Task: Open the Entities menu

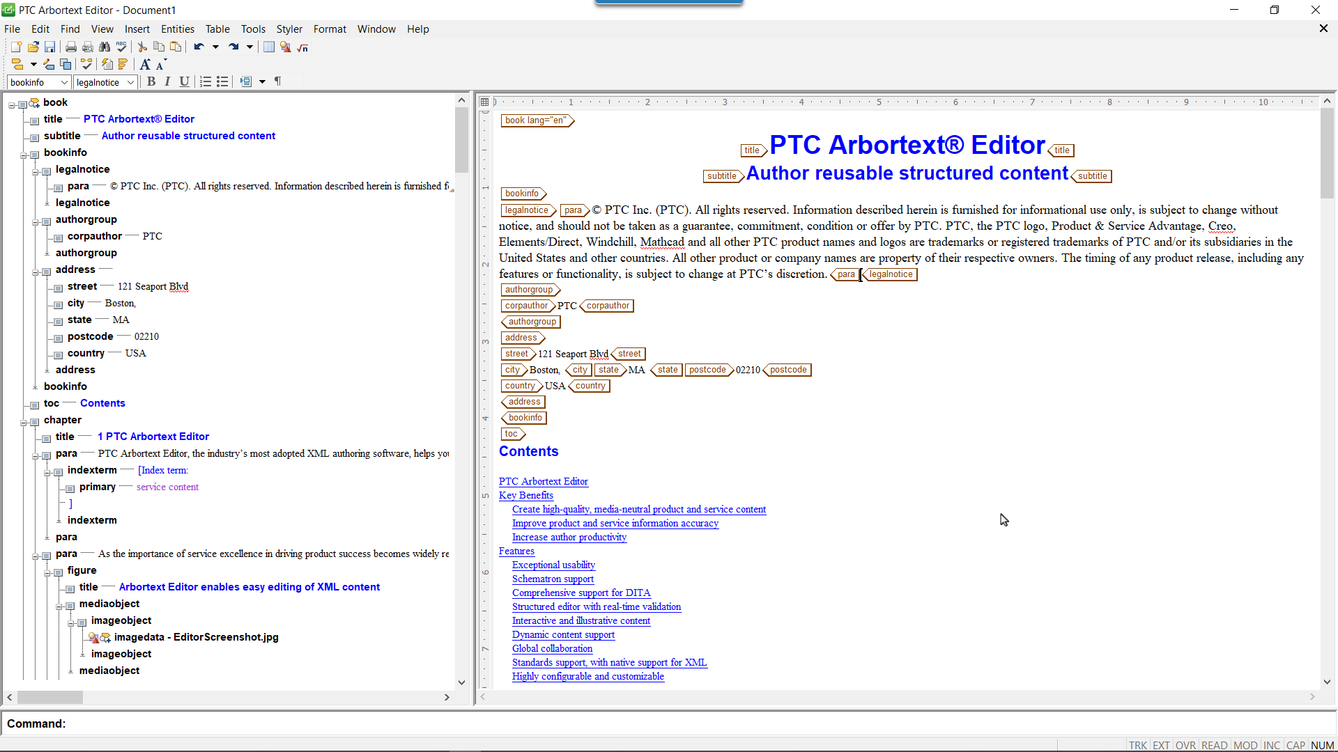Action: tap(178, 29)
